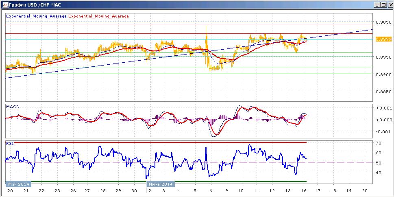Click date 13 on the time axis

click(287, 191)
